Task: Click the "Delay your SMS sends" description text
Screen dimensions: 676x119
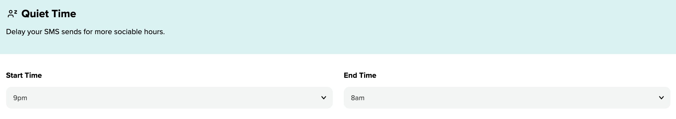Action: [85, 32]
